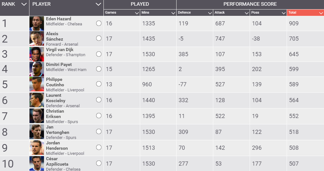Click Alexis Sánchez's player photo

37,39
